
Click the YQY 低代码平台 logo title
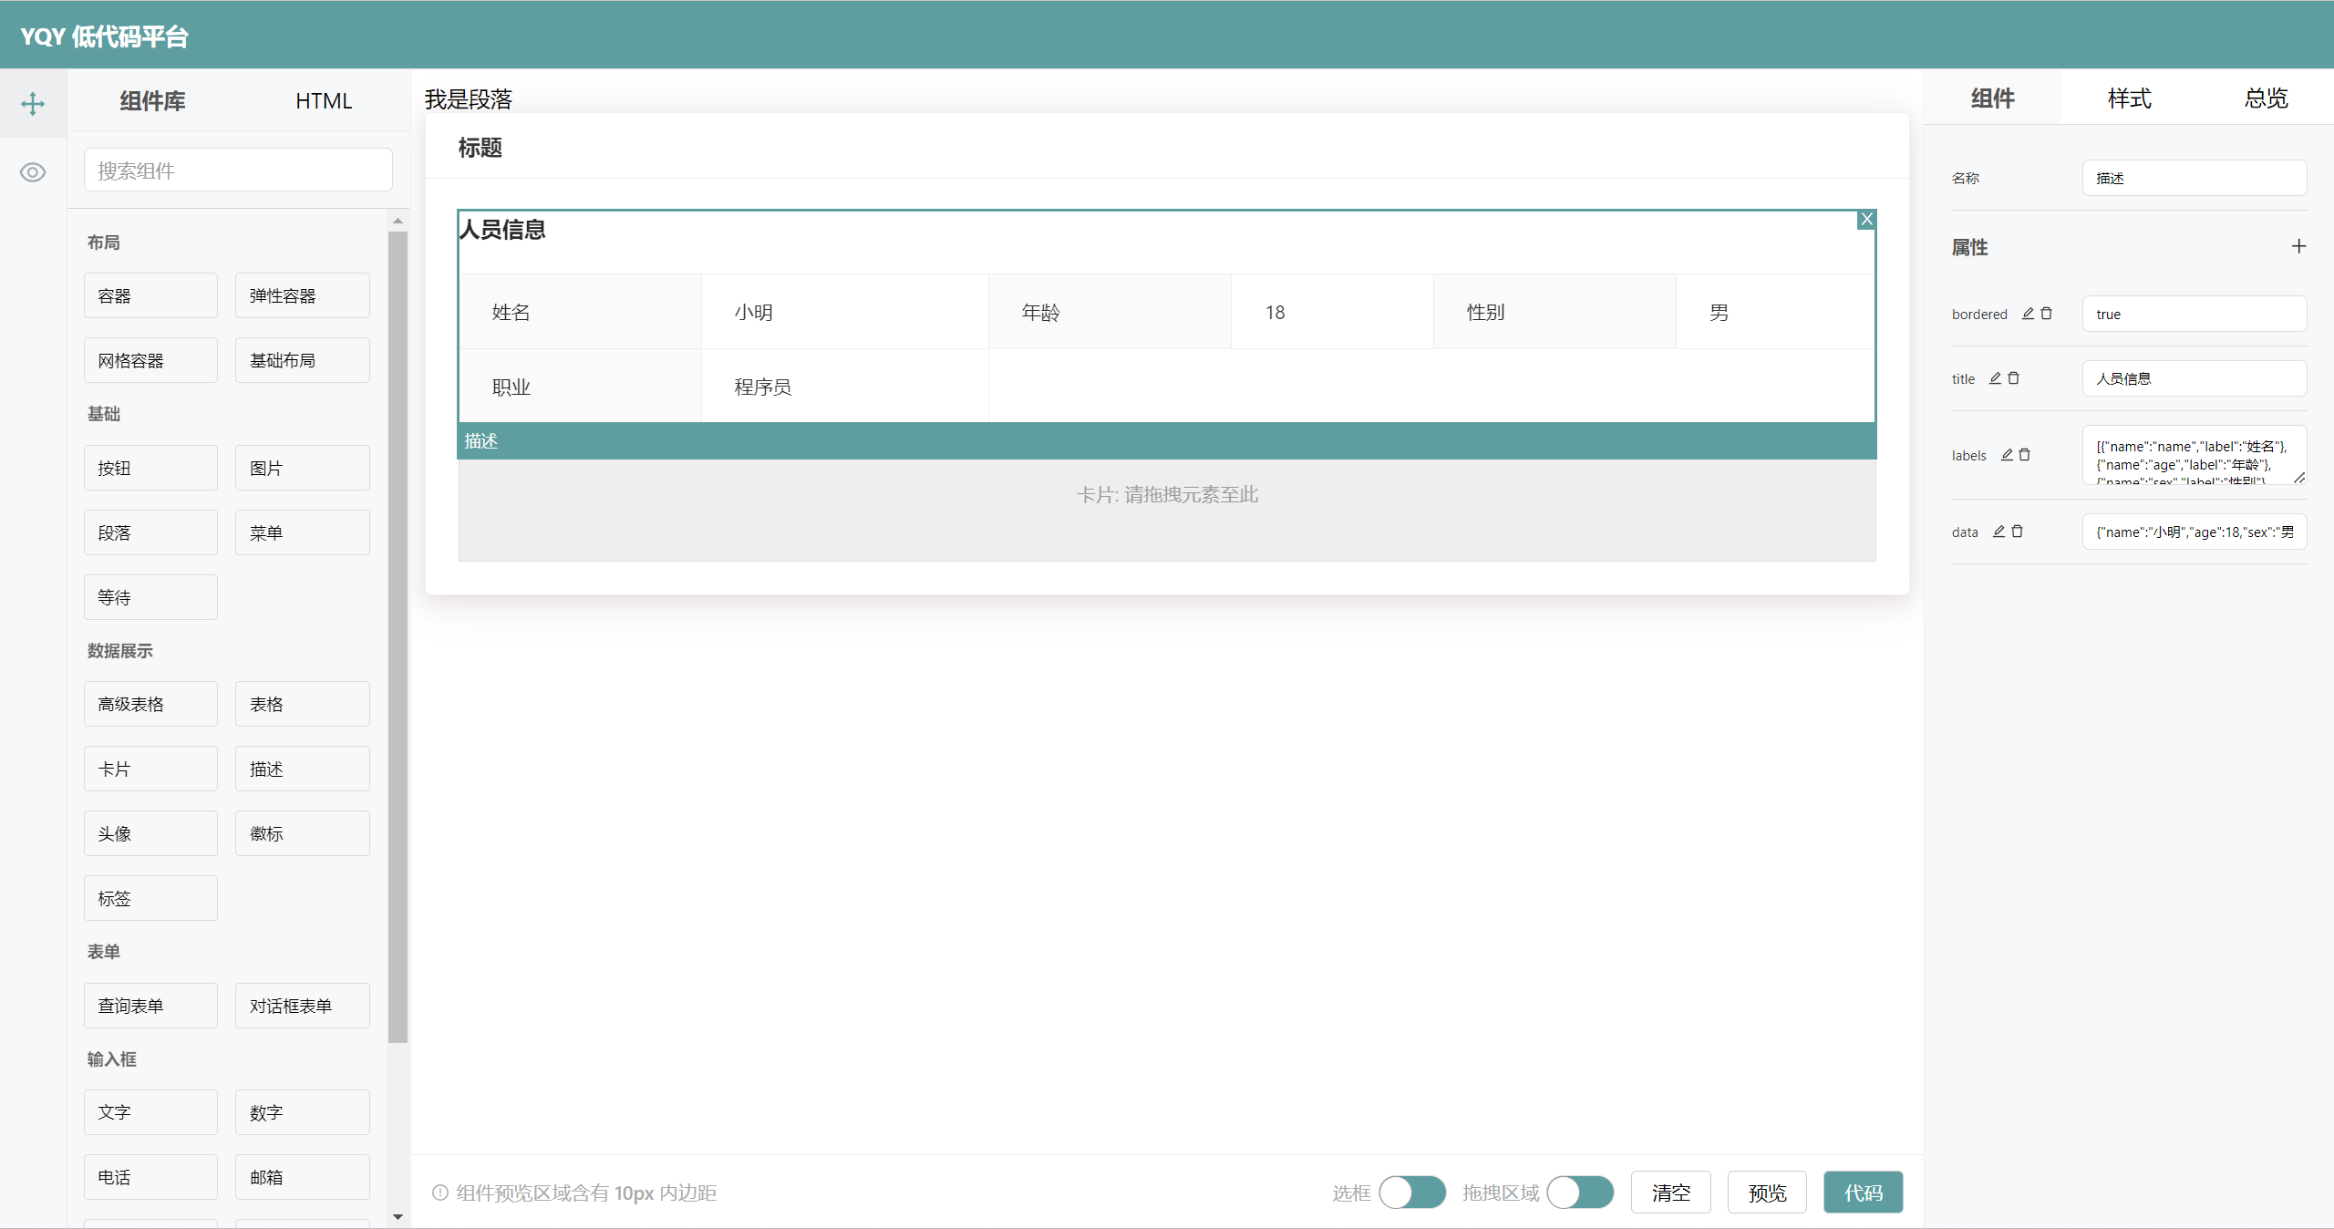pyautogui.click(x=105, y=36)
